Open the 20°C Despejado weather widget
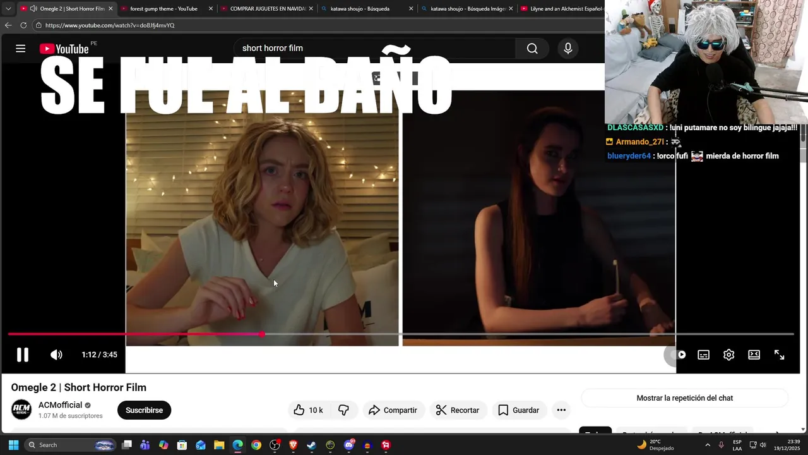Viewport: 808px width, 455px height. tap(655, 445)
